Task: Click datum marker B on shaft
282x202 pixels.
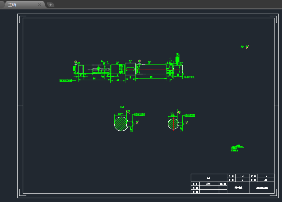Action: pos(139,61)
